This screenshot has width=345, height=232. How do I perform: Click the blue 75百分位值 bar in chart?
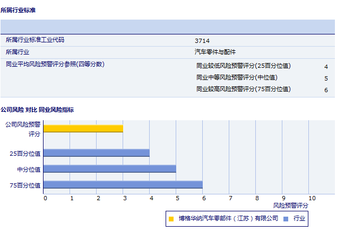[x=123, y=185]
